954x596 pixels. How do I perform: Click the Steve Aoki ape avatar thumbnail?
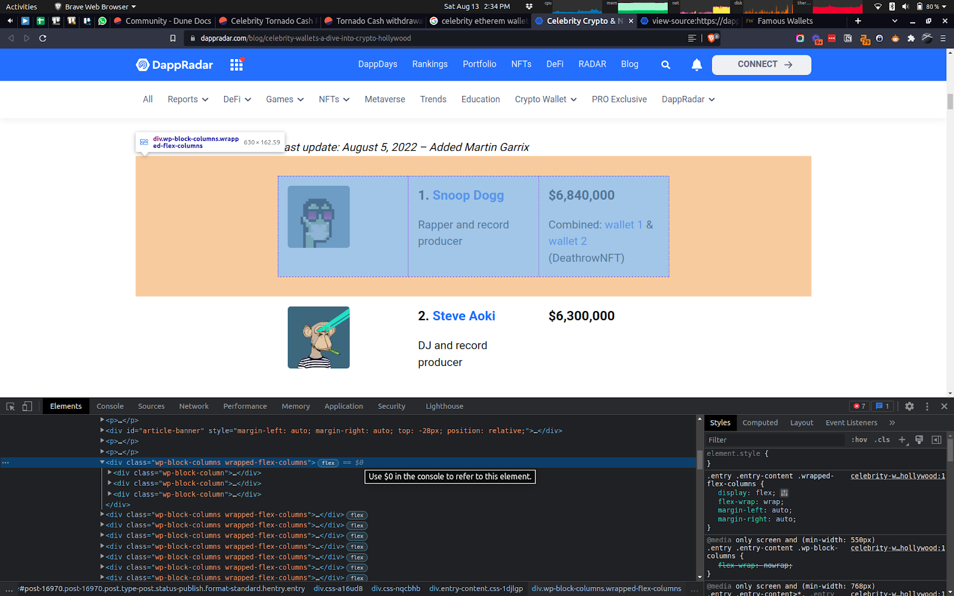coord(319,337)
